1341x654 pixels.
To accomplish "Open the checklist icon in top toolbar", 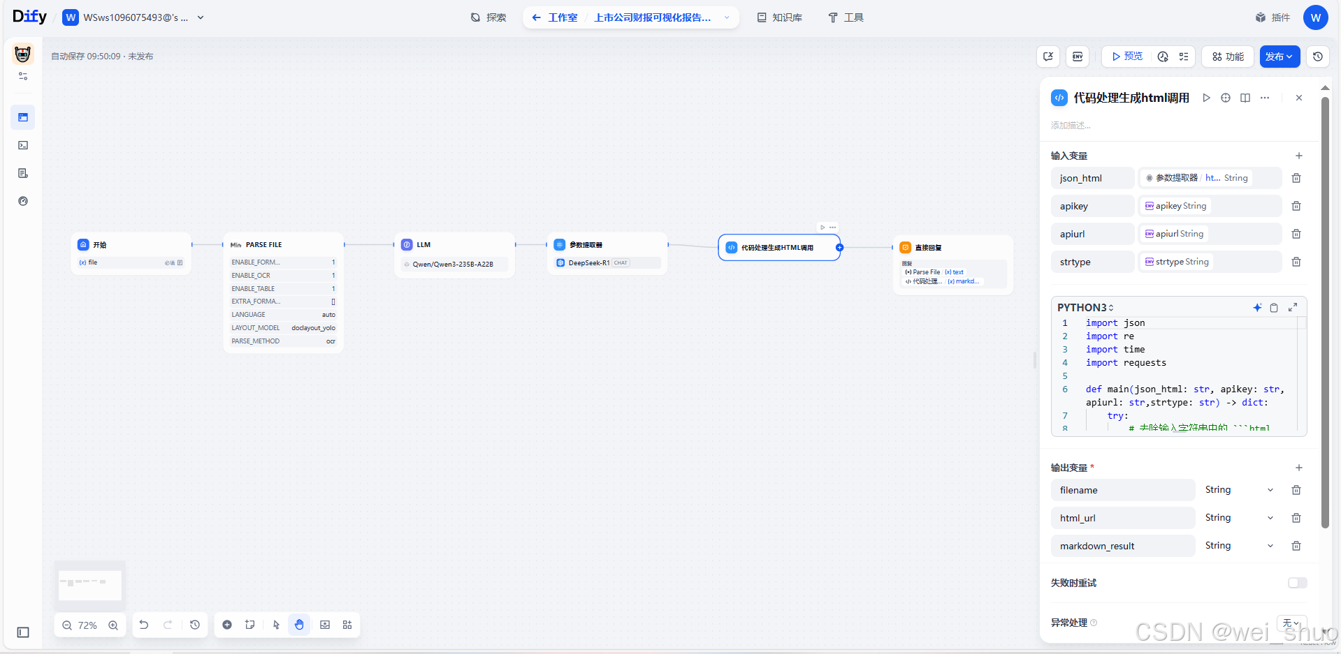I will pos(1184,57).
